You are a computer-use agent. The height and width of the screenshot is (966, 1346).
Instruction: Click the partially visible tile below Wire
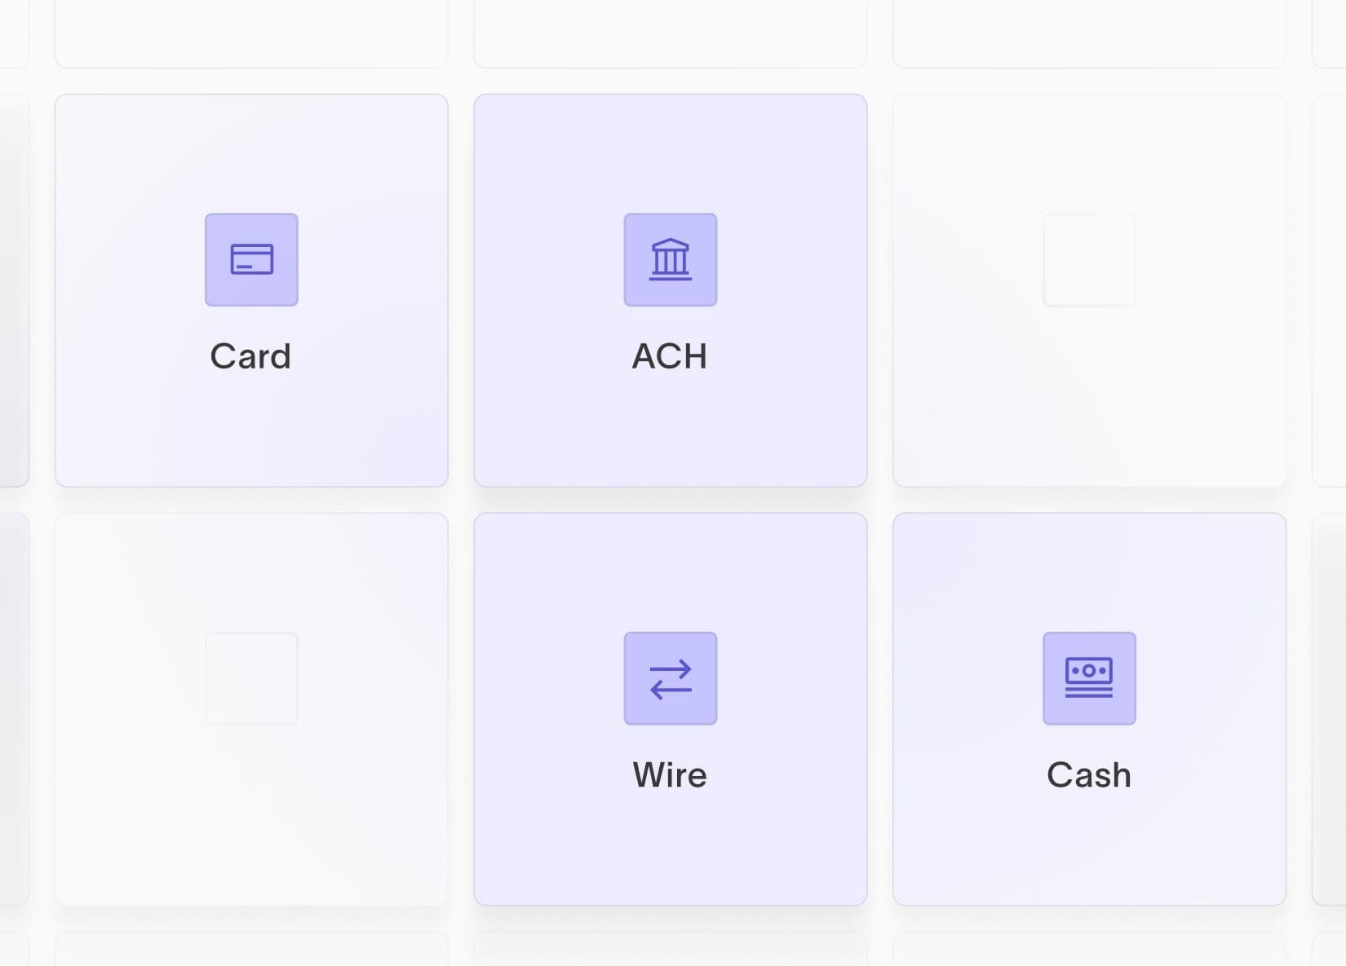671,949
